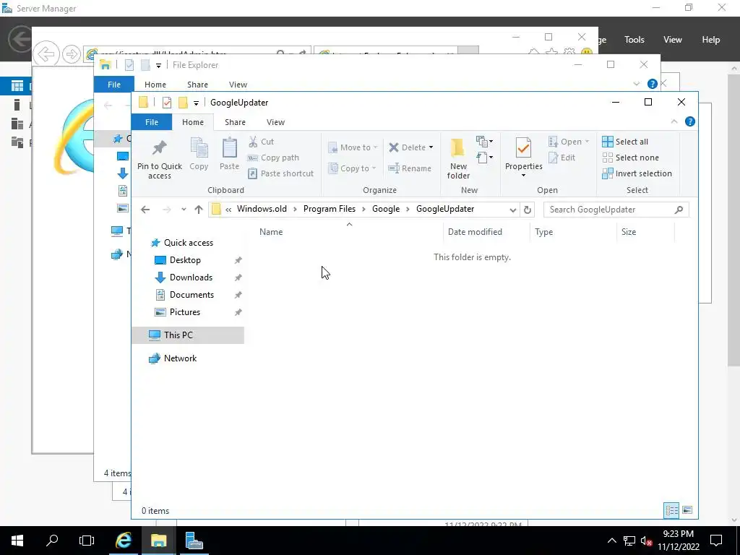Click Select all in the ribbon
This screenshot has width=740, height=555.
625,142
